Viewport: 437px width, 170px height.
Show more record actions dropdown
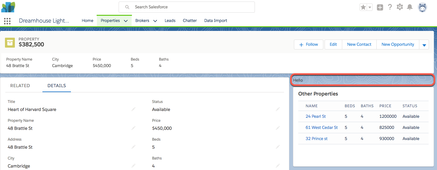tap(424, 45)
